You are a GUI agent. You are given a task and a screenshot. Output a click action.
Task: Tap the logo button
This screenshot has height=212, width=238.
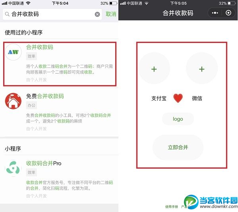[178, 119]
